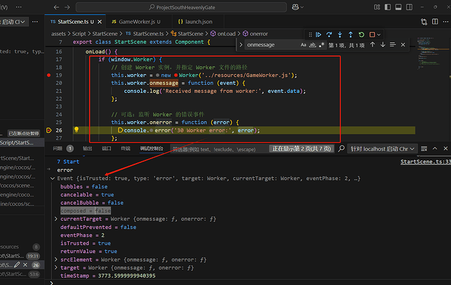Toggle Match Whole Word in find widget

coord(313,45)
